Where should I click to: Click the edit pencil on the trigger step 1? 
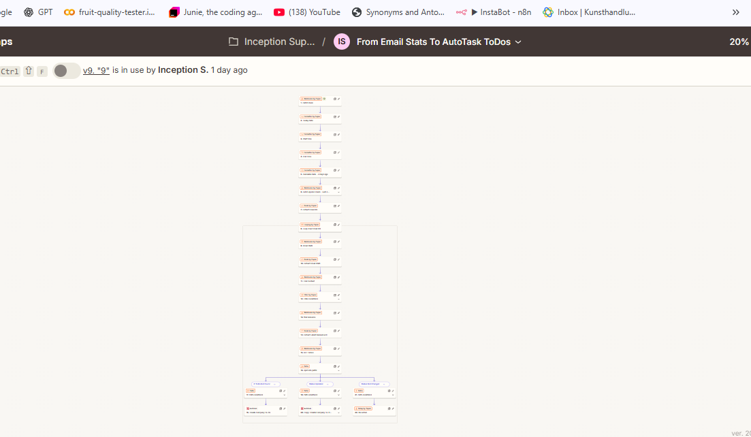coord(338,99)
